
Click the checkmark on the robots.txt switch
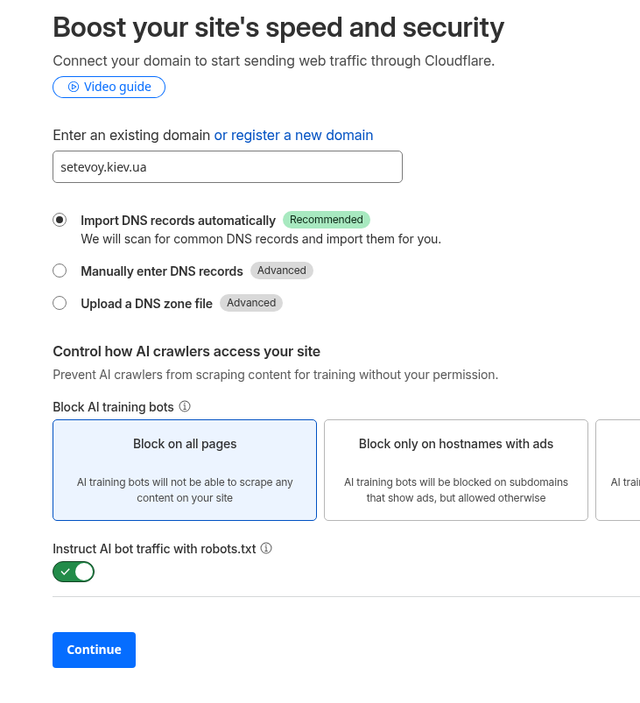66,573
